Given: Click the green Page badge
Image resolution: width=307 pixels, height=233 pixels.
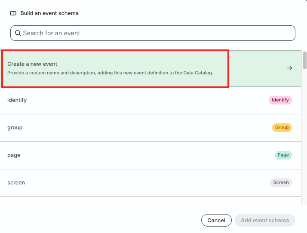Looking at the screenshot, I should [283, 155].
